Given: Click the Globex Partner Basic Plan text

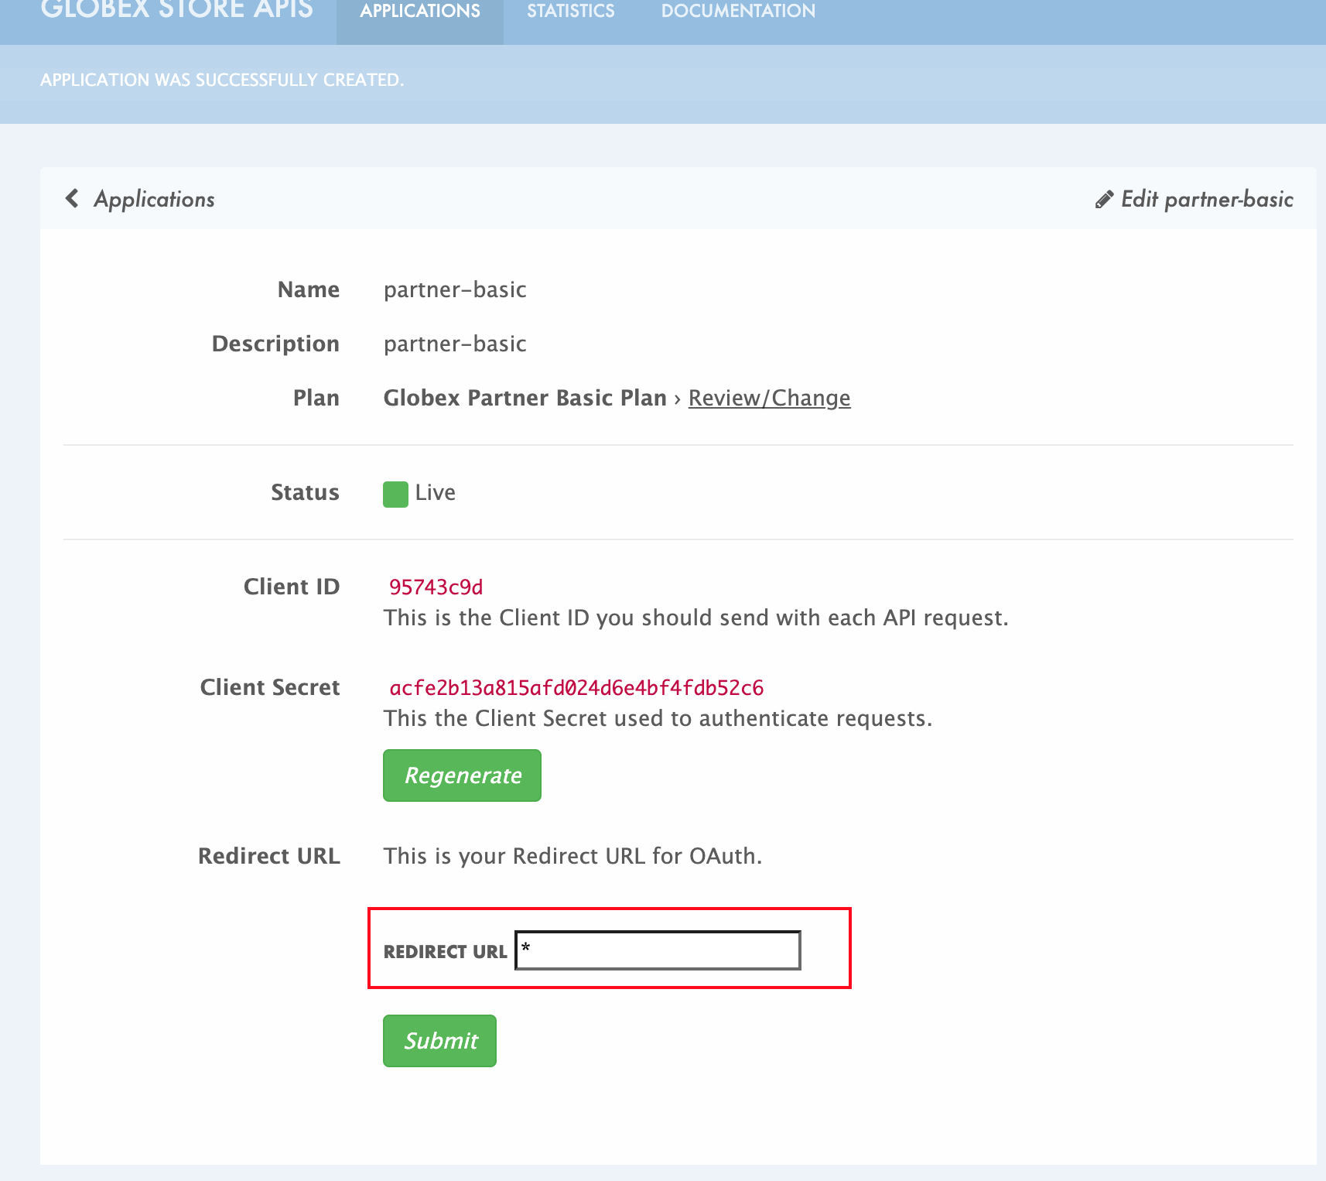Looking at the screenshot, I should [525, 398].
